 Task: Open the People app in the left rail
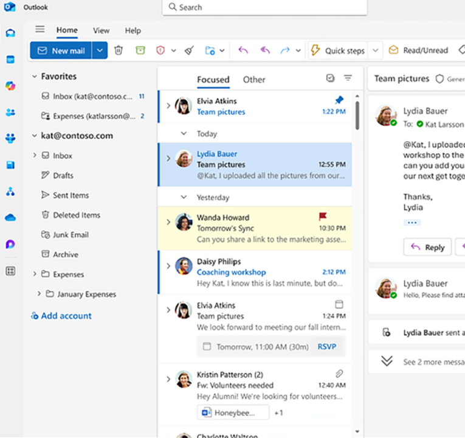pyautogui.click(x=10, y=113)
